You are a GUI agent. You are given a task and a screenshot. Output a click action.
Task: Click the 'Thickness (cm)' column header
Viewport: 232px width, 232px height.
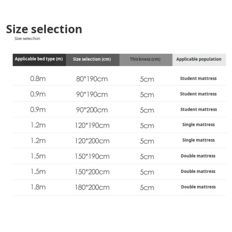[x=145, y=59]
